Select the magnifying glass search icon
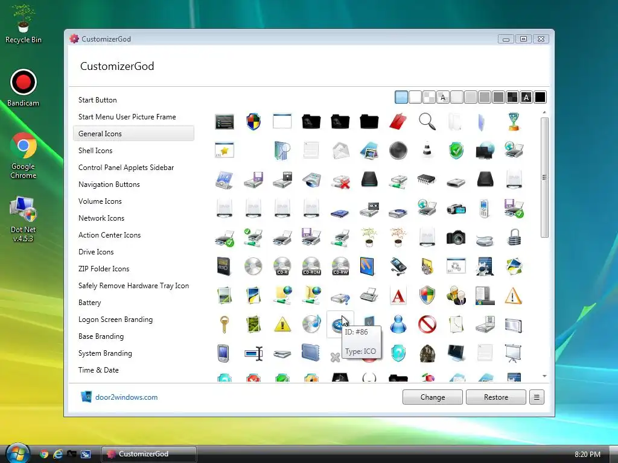 (x=427, y=122)
